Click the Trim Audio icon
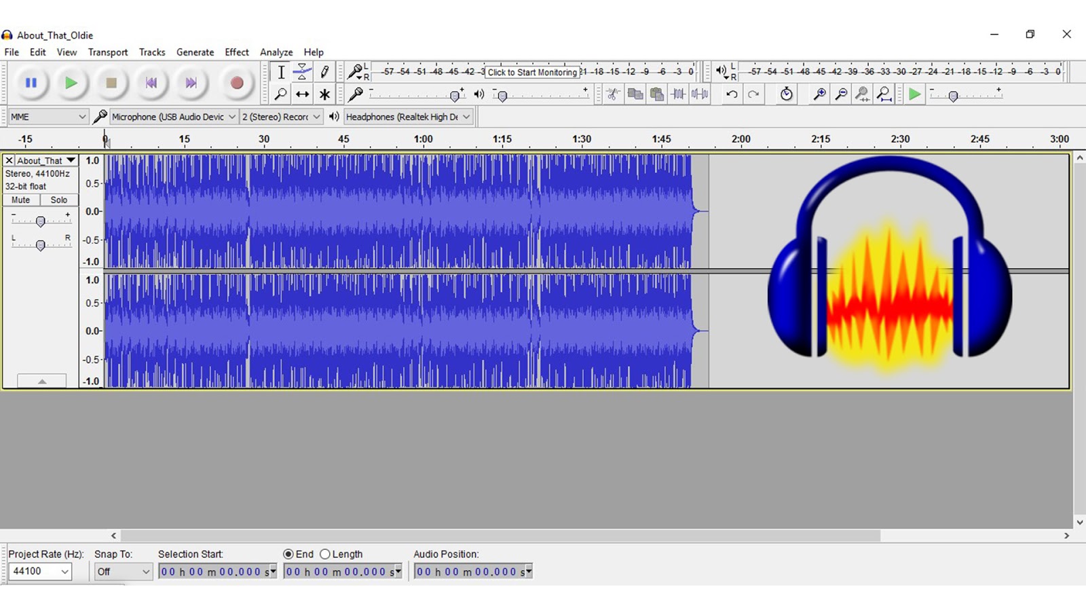The height and width of the screenshot is (611, 1086). point(679,94)
